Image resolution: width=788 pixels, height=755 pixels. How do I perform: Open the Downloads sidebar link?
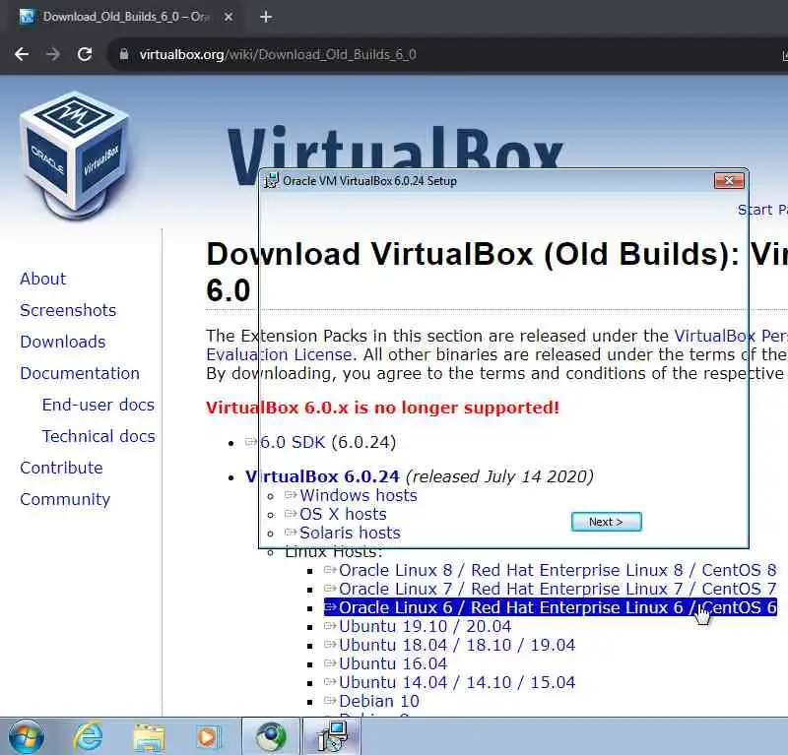pyautogui.click(x=63, y=343)
